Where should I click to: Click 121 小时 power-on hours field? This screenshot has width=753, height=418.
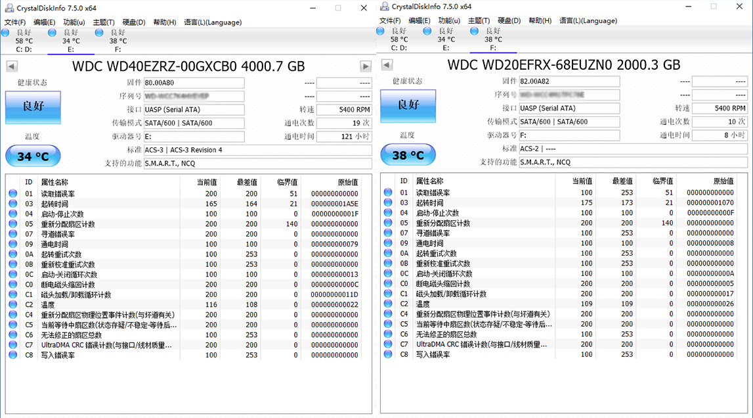[344, 137]
